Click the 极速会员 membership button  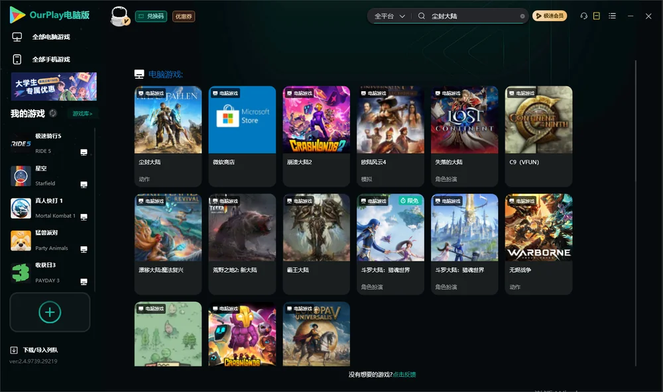(x=550, y=16)
